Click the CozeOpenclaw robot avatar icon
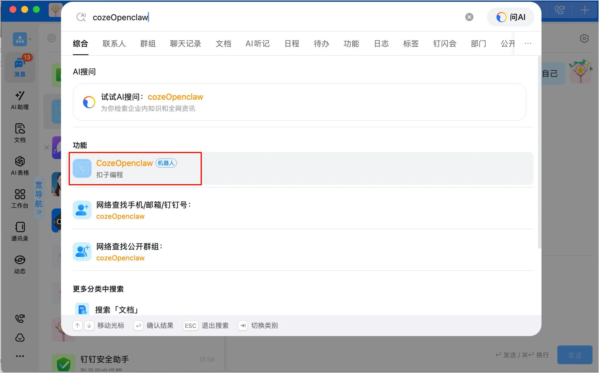Image resolution: width=599 pixels, height=373 pixels. click(x=82, y=168)
